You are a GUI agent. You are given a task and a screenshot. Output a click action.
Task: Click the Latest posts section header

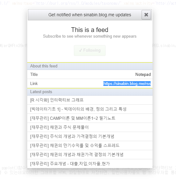point(90,92)
